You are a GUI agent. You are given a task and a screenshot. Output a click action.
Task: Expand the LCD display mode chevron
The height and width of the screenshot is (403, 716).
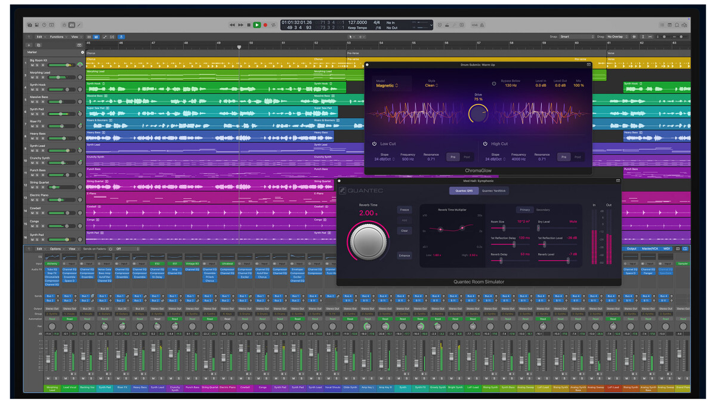431,25
